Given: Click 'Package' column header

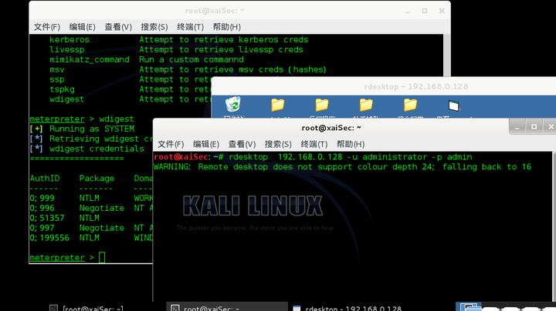Looking at the screenshot, I should [x=97, y=178].
